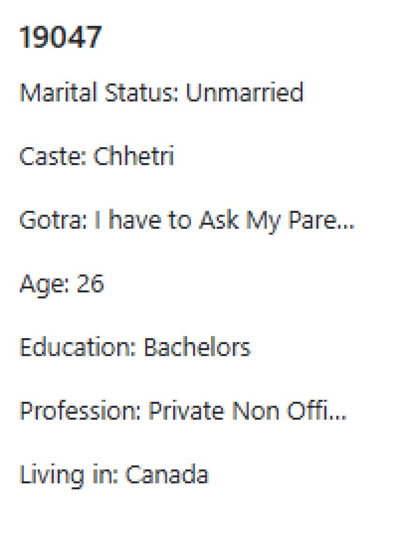
Task: Select the Chhetri caste value
Action: tap(134, 156)
